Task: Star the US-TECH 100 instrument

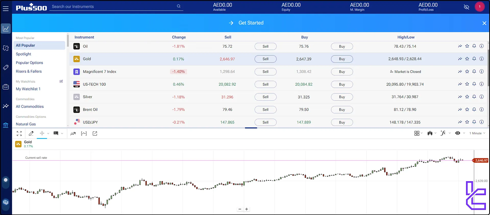Action: tap(467, 84)
